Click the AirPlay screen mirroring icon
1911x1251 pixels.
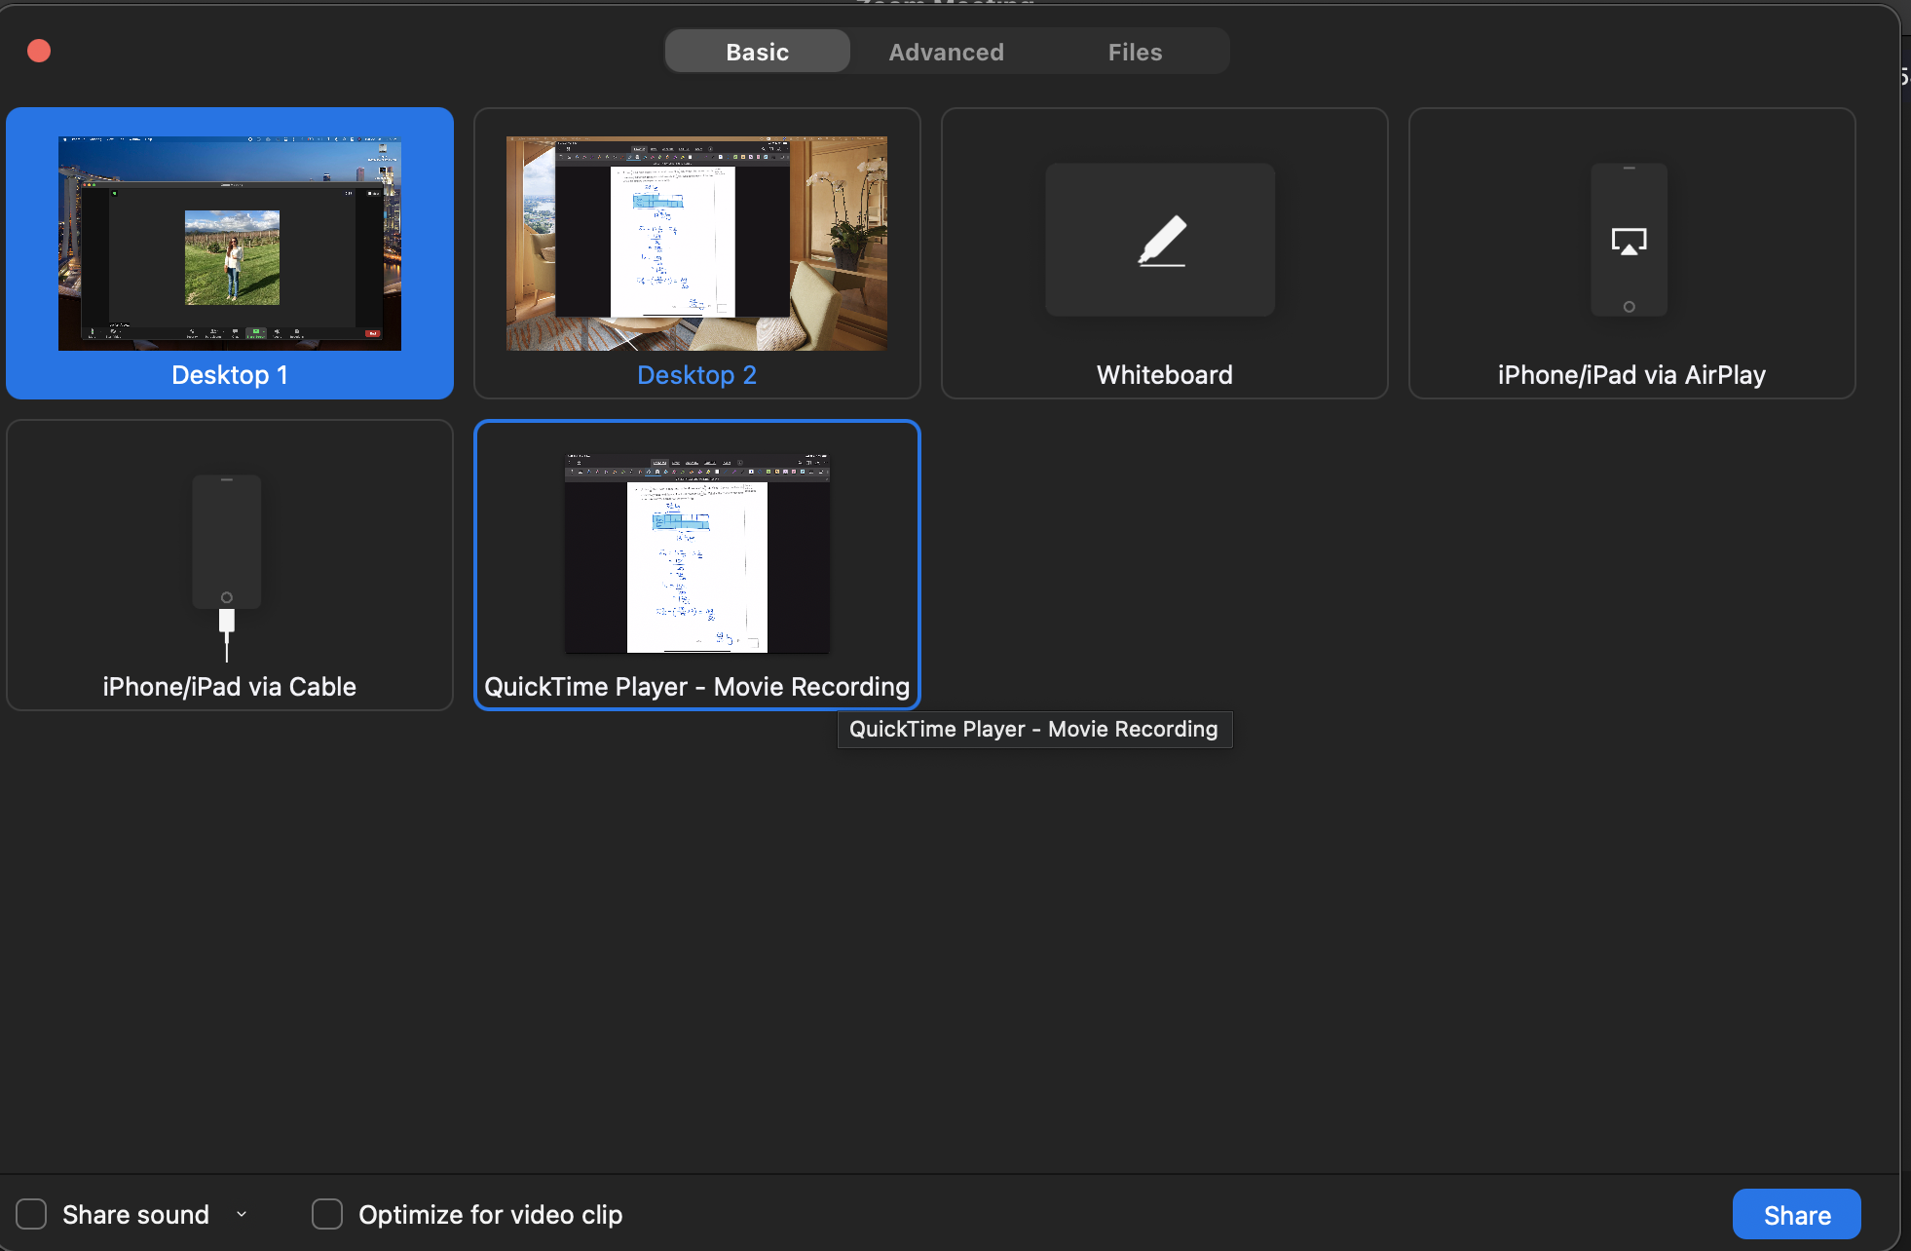click(x=1629, y=241)
